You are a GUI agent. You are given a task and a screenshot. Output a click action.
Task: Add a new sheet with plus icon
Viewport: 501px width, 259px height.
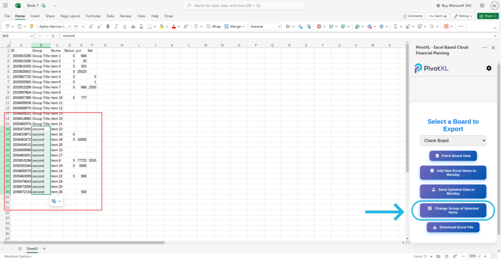point(45,248)
